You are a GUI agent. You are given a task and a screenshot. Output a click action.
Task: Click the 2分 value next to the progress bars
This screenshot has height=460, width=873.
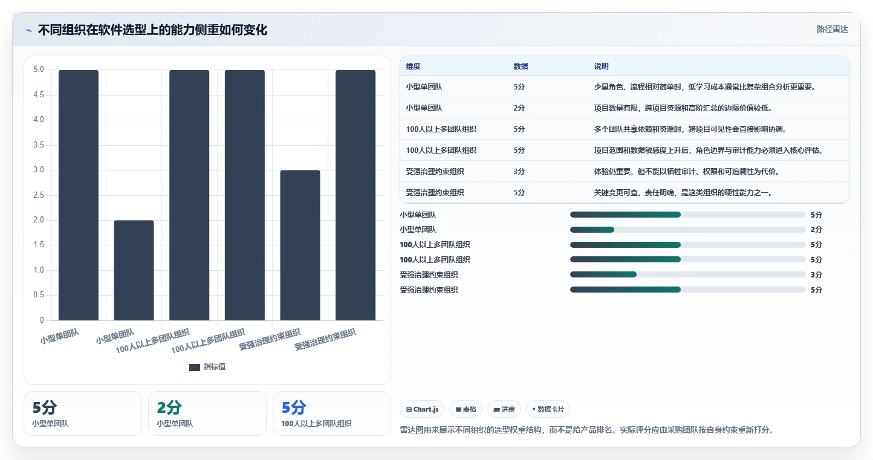point(816,230)
